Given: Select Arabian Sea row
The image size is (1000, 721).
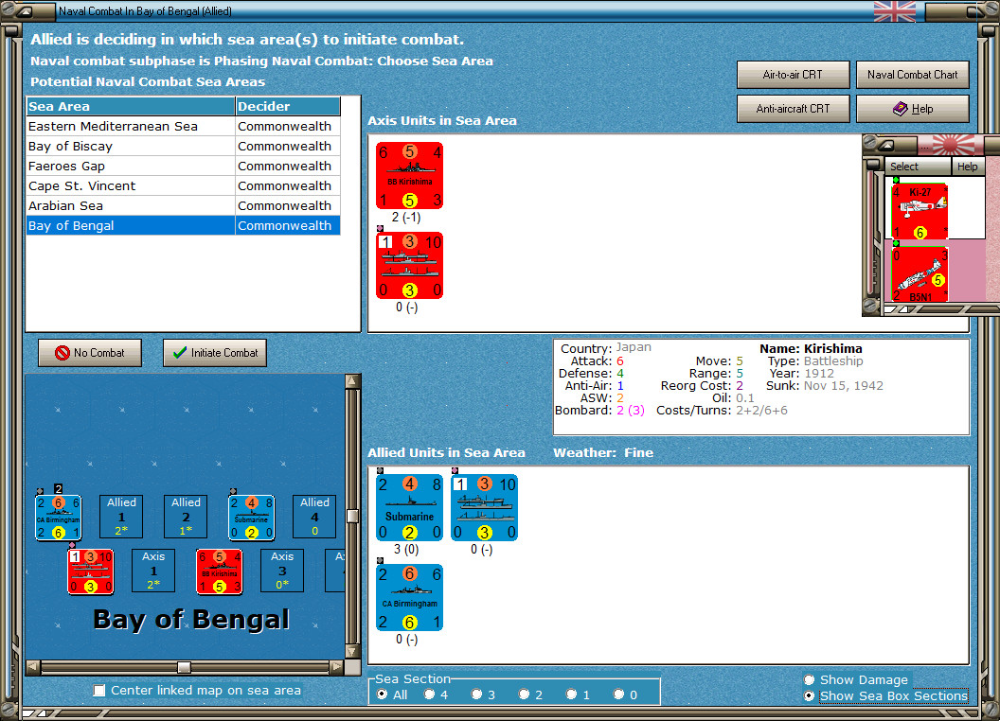Looking at the screenshot, I should (x=183, y=205).
